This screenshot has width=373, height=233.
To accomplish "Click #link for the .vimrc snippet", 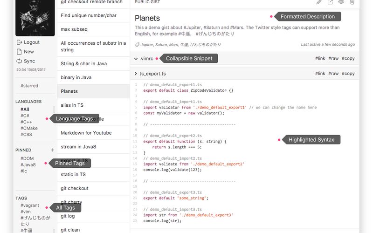I will [320, 59].
